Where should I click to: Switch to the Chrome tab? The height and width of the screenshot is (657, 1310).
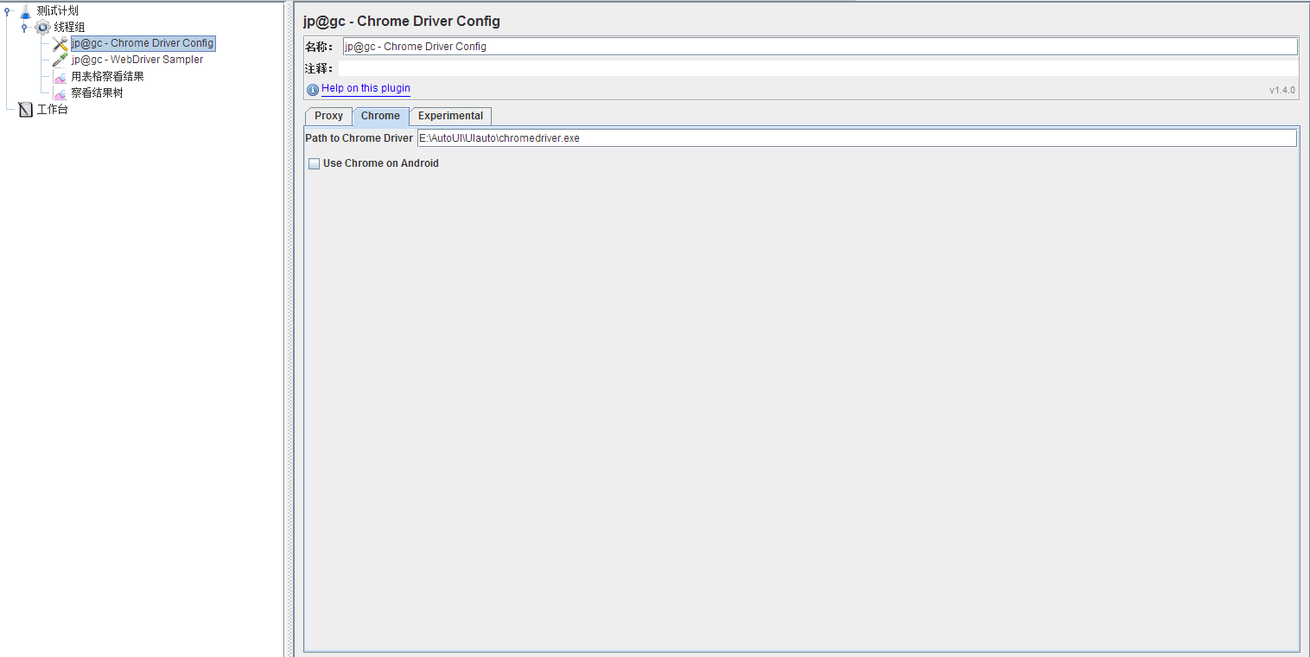click(x=380, y=116)
